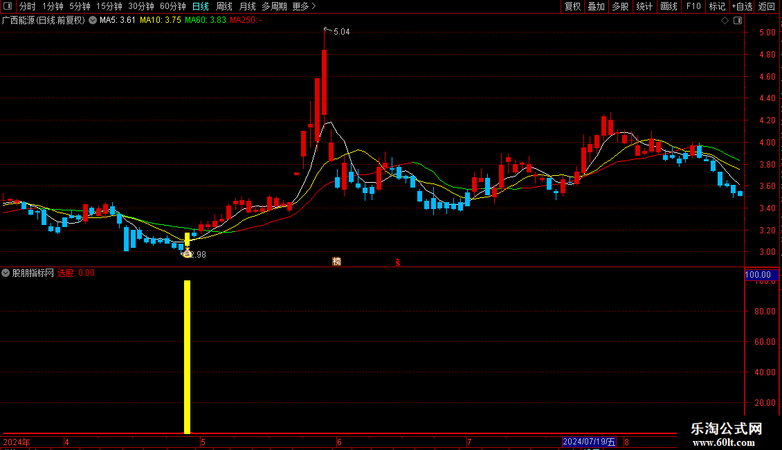The height and width of the screenshot is (450, 782).
Task: Open the 统计 statistics button
Action: tap(644, 6)
